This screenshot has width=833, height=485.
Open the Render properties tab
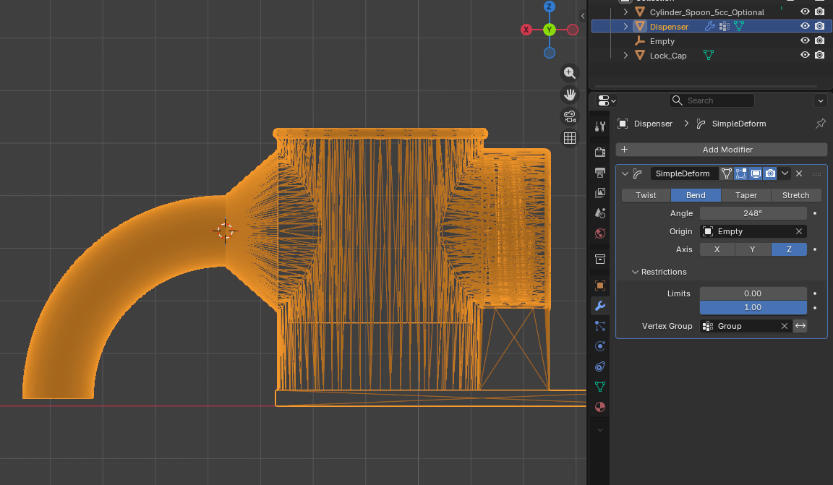pos(599,153)
